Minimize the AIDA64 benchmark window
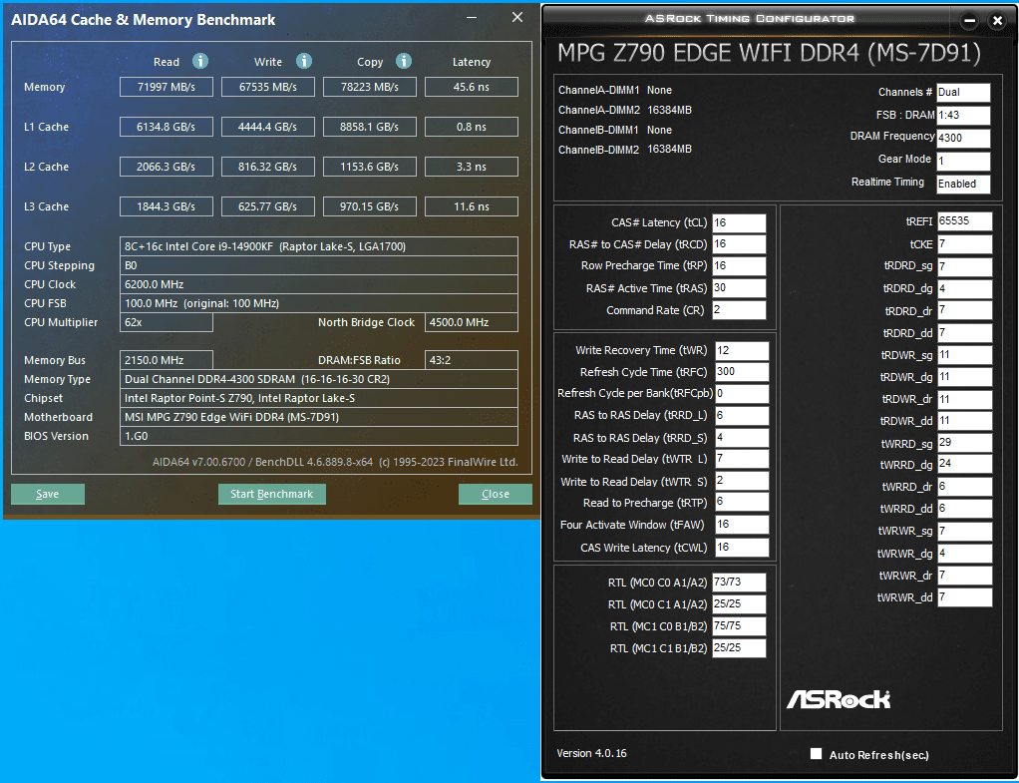This screenshot has width=1019, height=783. coord(472,18)
